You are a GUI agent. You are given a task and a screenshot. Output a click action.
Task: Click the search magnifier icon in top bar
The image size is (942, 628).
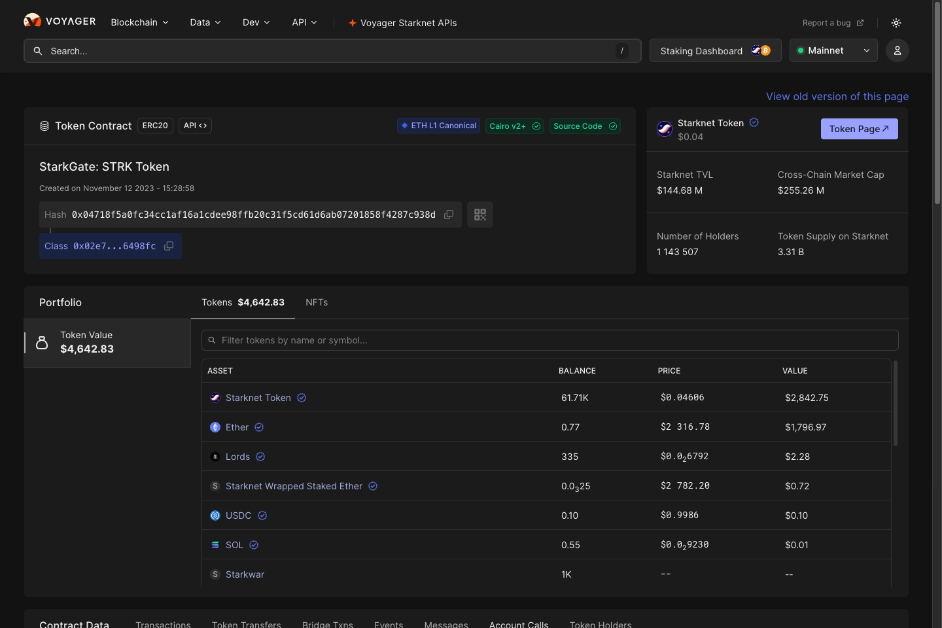coord(38,50)
